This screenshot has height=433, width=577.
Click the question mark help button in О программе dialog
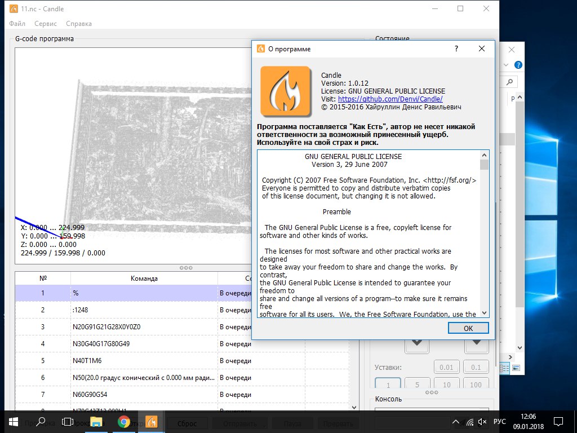456,48
